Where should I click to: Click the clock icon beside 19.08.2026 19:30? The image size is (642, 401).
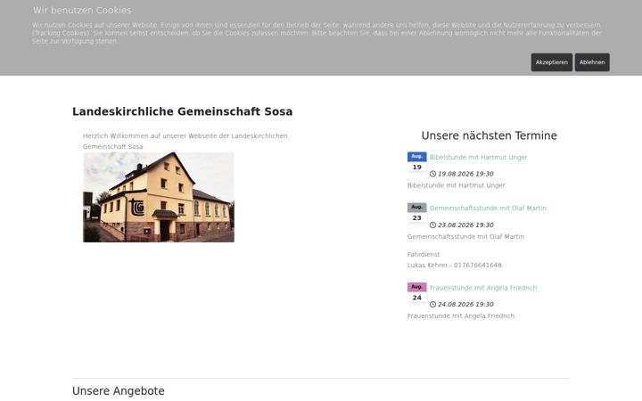[432, 174]
